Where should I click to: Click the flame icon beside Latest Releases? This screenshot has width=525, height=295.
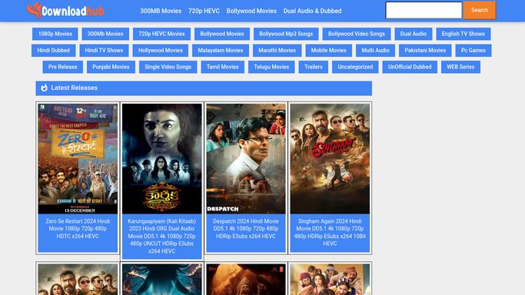(x=44, y=88)
